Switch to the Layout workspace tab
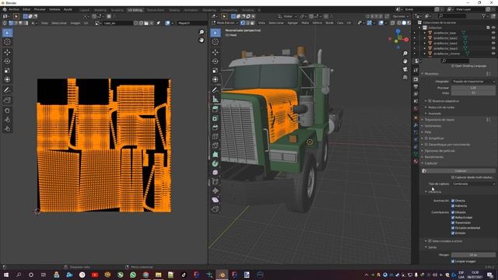Screen dimensions: 498x280 pyautogui.click(x=85, y=10)
